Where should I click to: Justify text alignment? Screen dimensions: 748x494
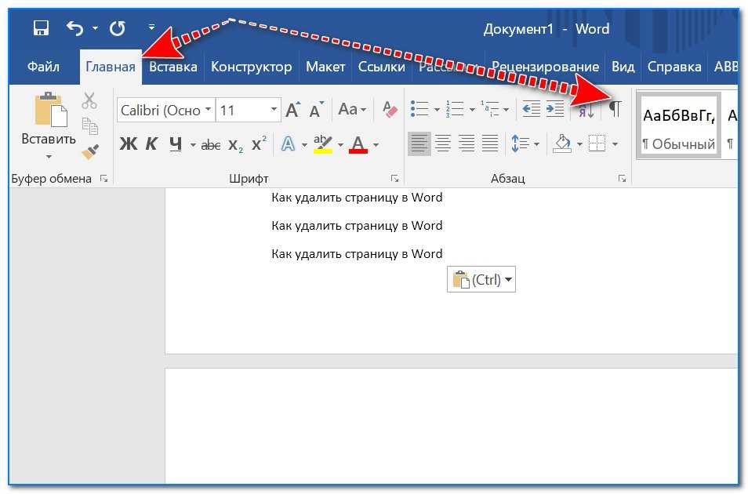tap(490, 143)
